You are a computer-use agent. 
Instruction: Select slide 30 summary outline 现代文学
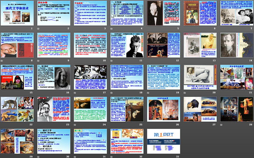point(54,141)
